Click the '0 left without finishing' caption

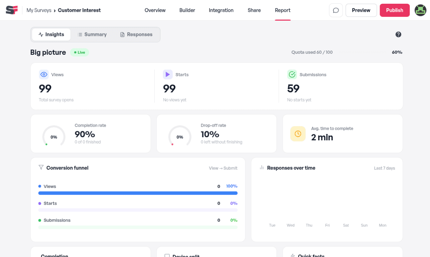pyautogui.click(x=221, y=142)
